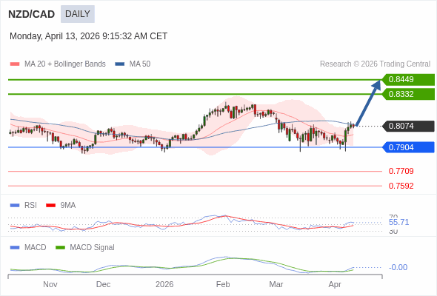Click the 0.7904 pivot price tag
Screen dimensions: 437x296
[408, 147]
